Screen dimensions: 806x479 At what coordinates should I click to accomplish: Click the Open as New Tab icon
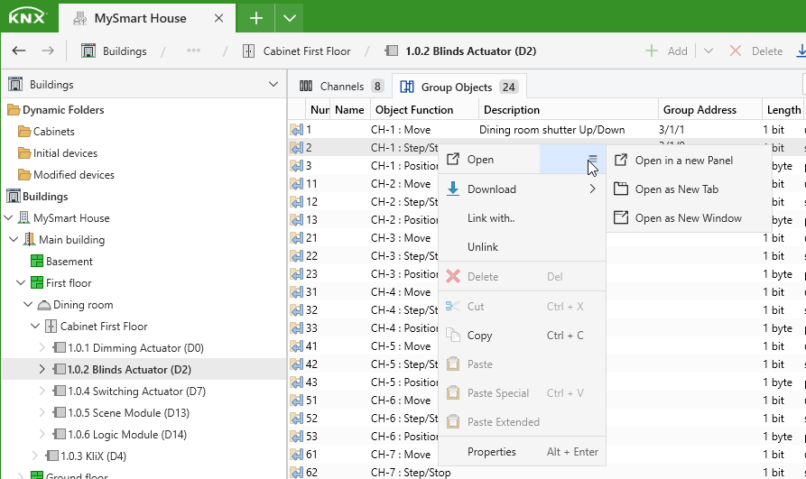621,189
